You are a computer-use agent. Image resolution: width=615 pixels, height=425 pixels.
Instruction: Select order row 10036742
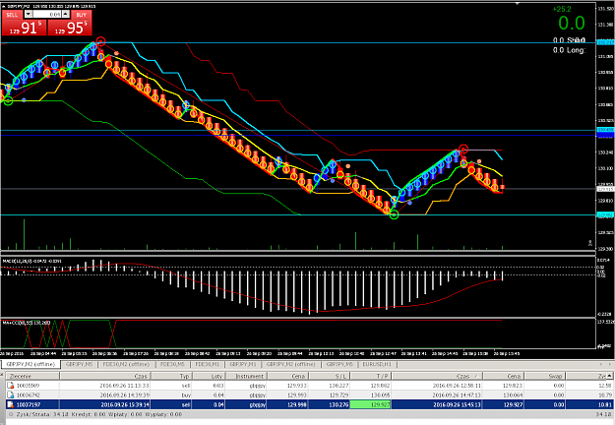pyautogui.click(x=310, y=395)
